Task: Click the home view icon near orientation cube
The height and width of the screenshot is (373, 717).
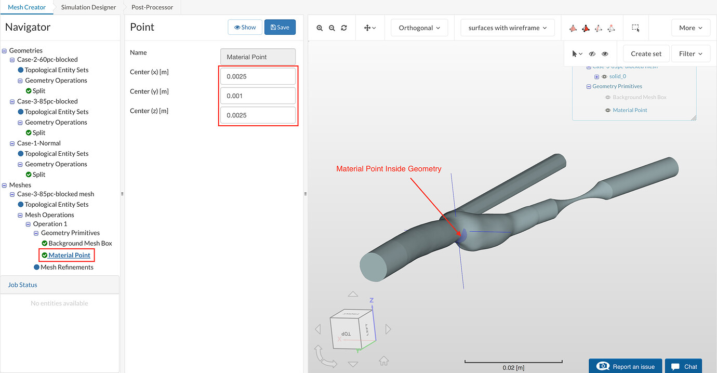Action: (x=384, y=360)
